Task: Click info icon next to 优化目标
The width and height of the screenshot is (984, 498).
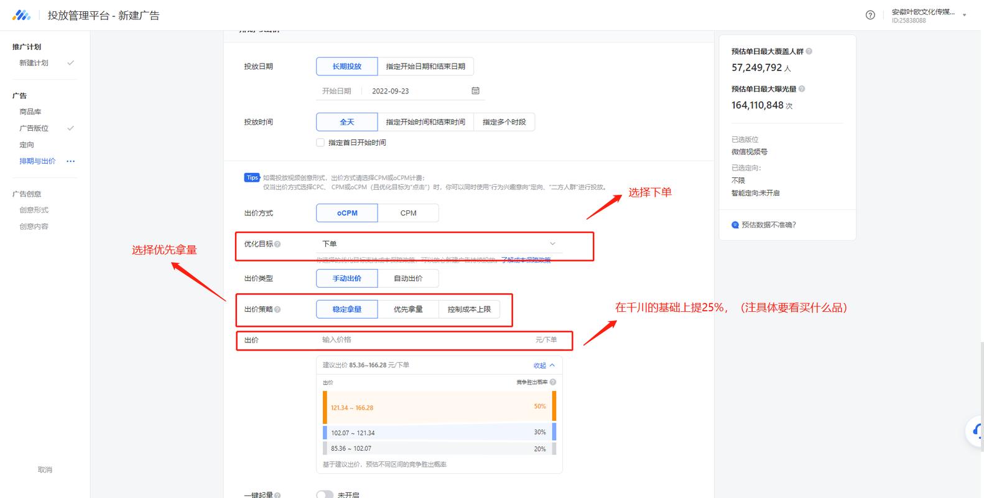Action: pos(277,244)
